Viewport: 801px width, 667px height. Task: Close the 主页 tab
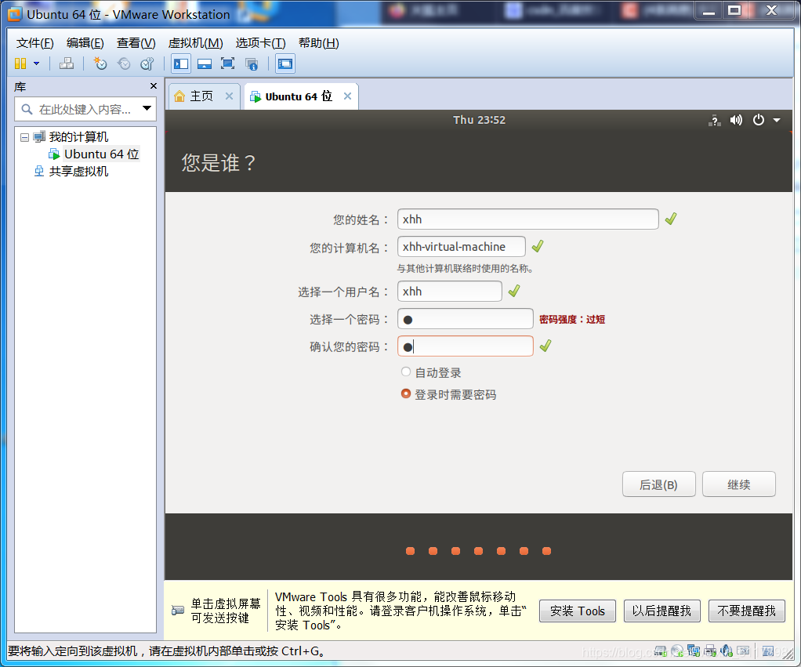[x=230, y=96]
